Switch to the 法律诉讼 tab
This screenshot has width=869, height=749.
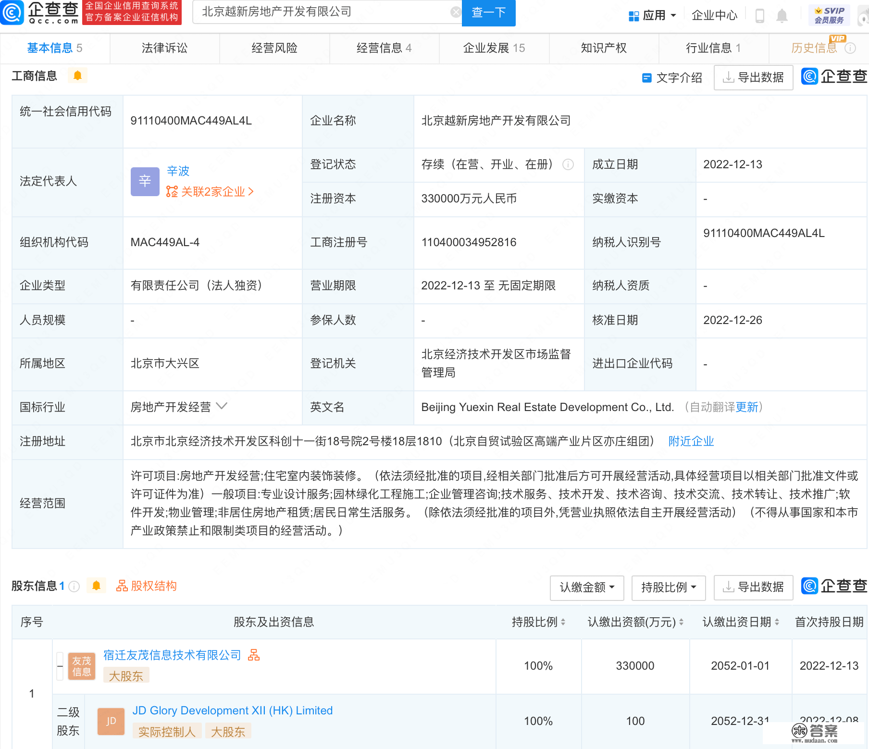click(164, 48)
